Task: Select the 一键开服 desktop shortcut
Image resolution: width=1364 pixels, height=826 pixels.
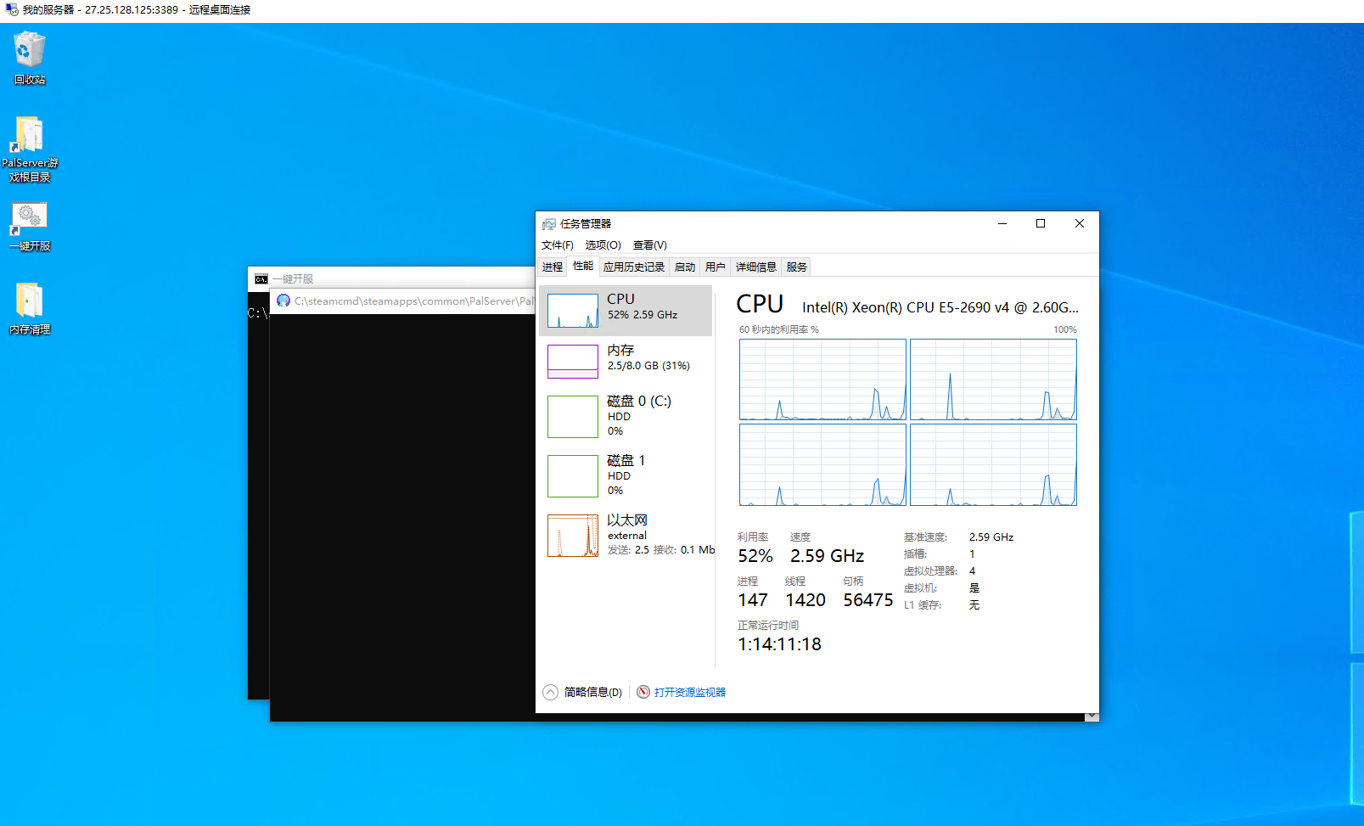Action: (30, 226)
